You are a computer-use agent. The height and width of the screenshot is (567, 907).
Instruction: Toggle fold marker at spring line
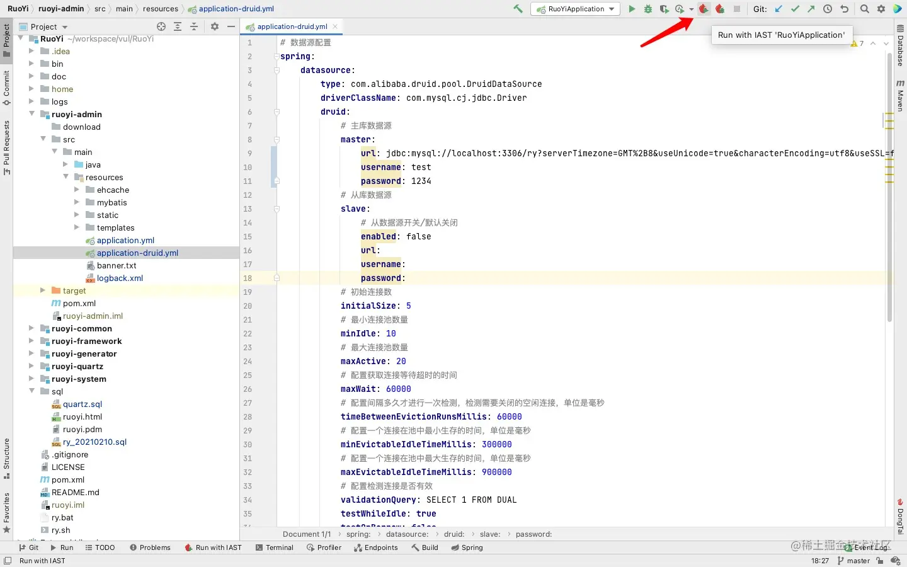277,56
